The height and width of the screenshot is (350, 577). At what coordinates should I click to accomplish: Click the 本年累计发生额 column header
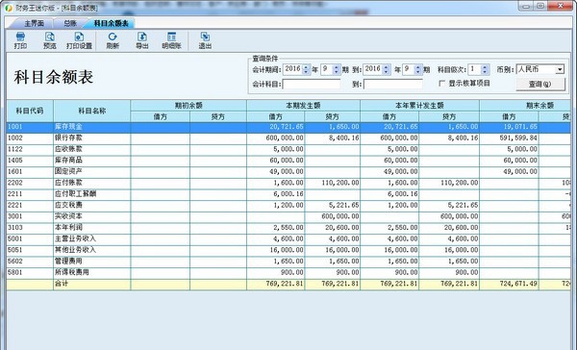tap(419, 105)
